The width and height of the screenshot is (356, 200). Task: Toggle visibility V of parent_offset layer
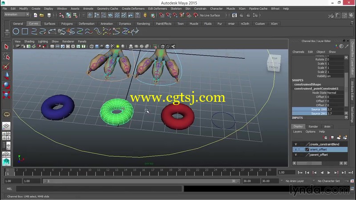[295, 155]
